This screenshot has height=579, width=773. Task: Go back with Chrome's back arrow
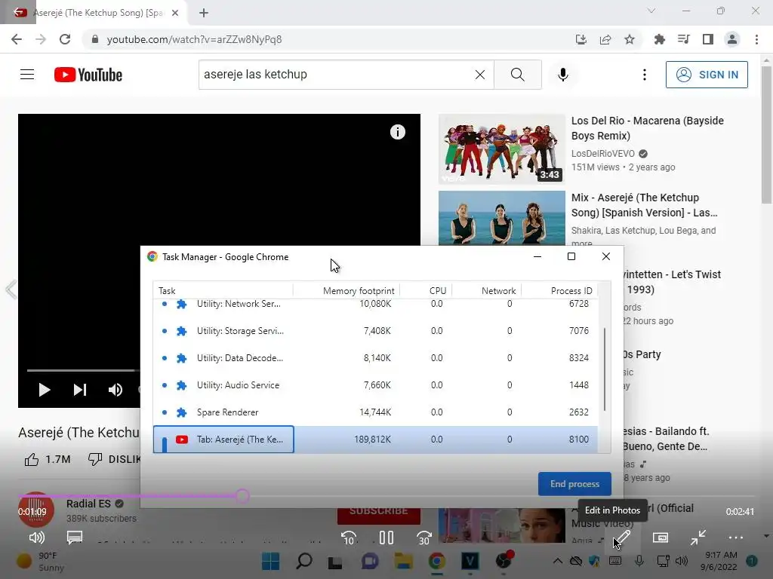pyautogui.click(x=17, y=39)
